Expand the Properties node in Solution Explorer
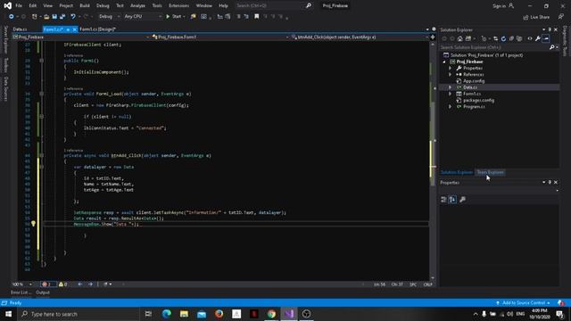Screen dimensions: 571x321 (x=450, y=68)
